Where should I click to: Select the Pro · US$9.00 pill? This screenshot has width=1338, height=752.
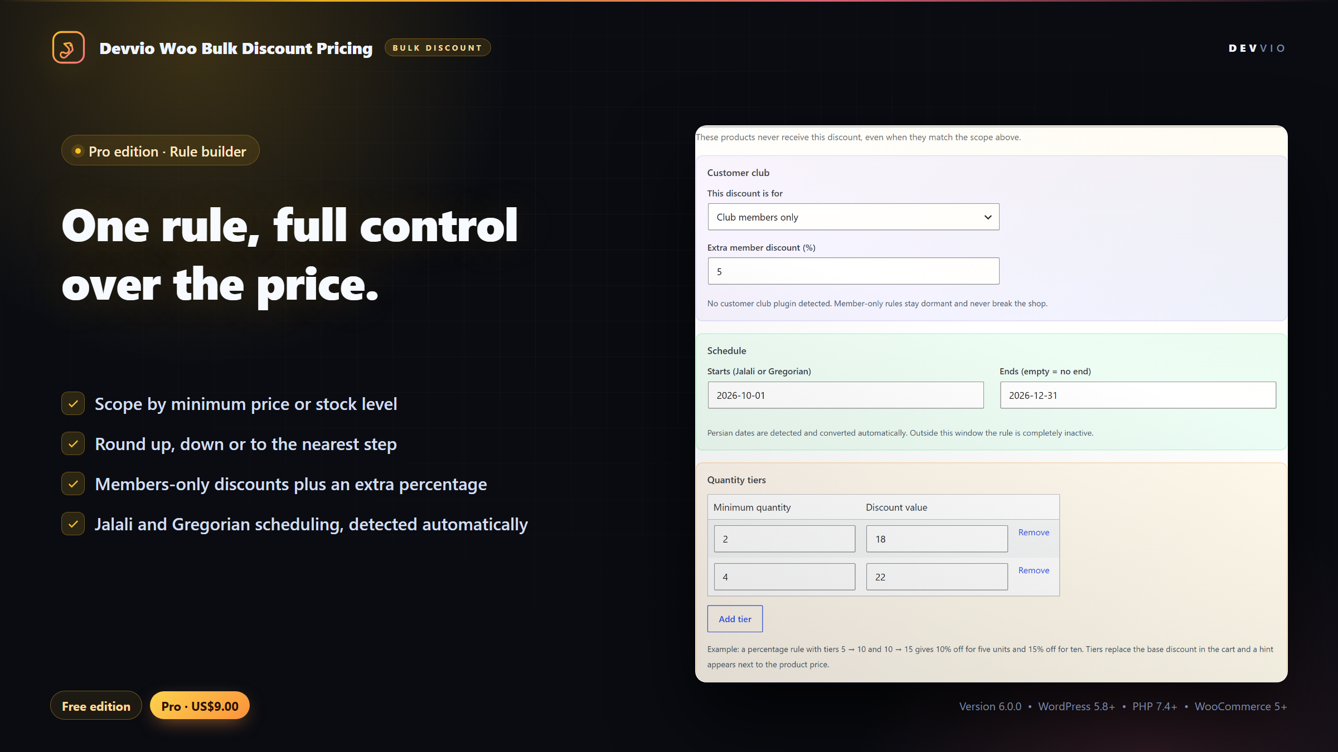click(200, 706)
